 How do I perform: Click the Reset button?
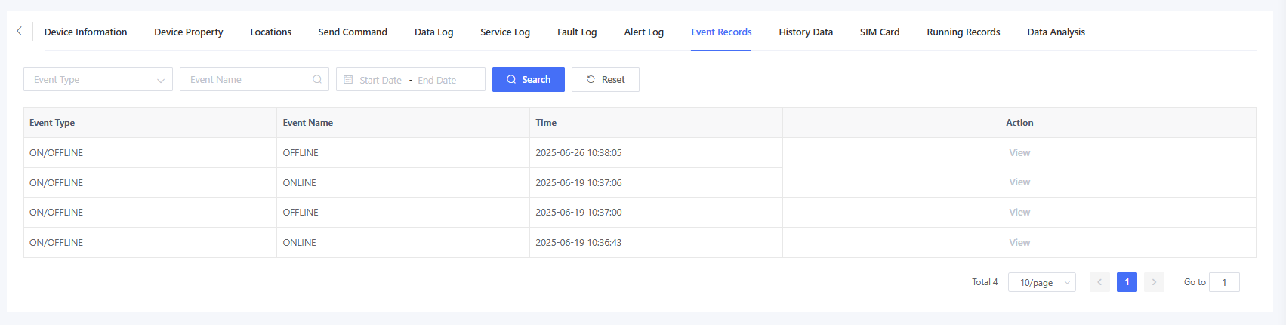tap(605, 79)
